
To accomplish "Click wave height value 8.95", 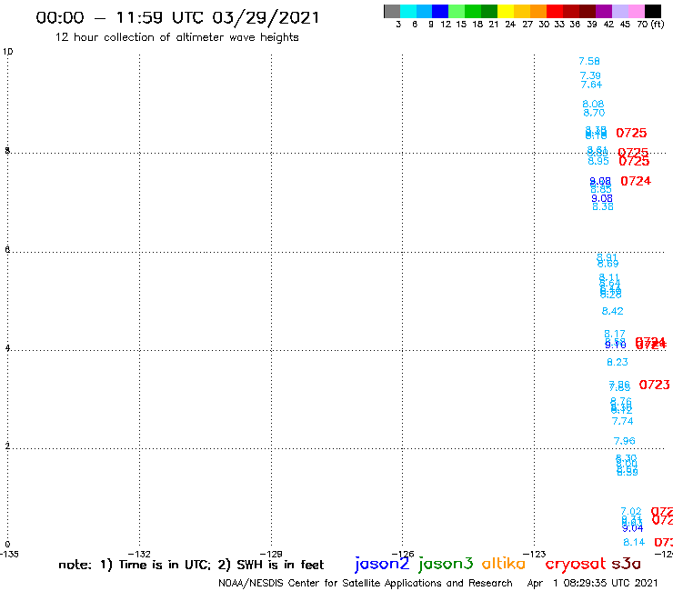I will (x=598, y=161).
